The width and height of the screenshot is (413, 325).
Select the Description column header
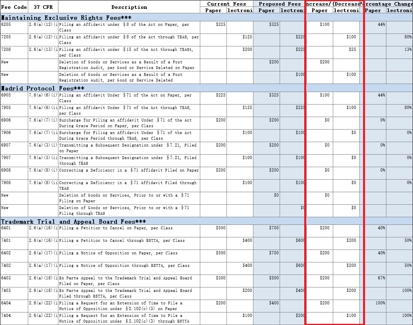(x=129, y=7)
